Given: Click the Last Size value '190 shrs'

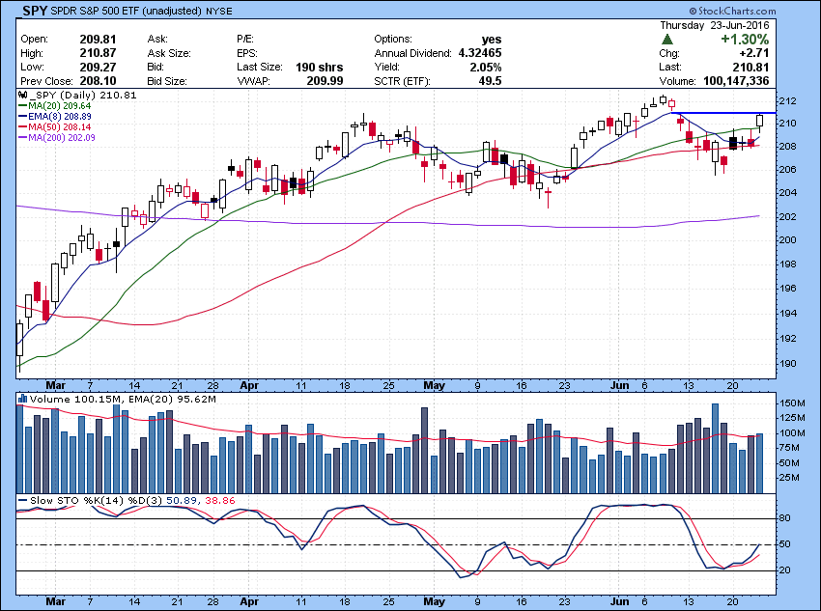Looking at the screenshot, I should [x=320, y=67].
